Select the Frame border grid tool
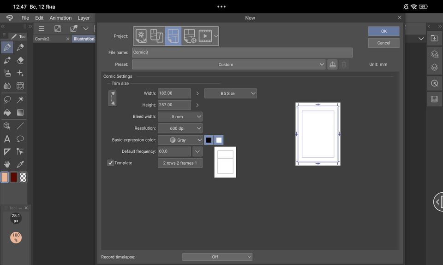The width and height of the screenshot is (443, 265). tap(20, 86)
